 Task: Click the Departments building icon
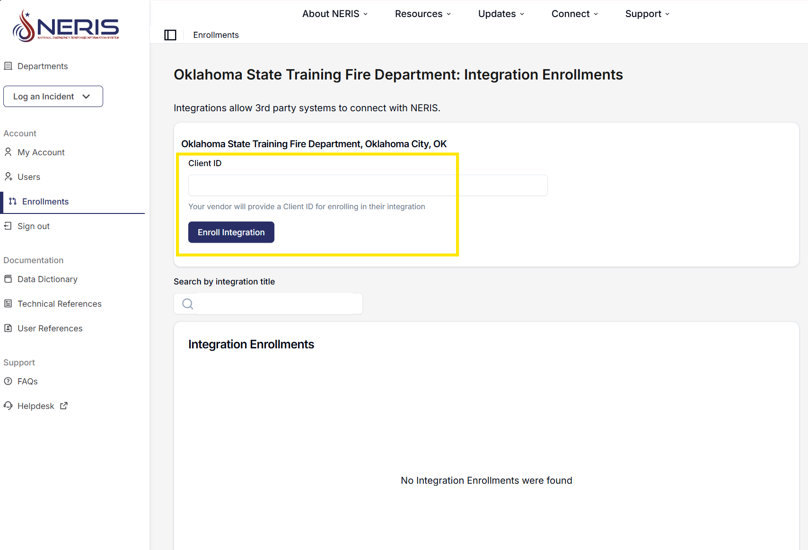(8, 66)
